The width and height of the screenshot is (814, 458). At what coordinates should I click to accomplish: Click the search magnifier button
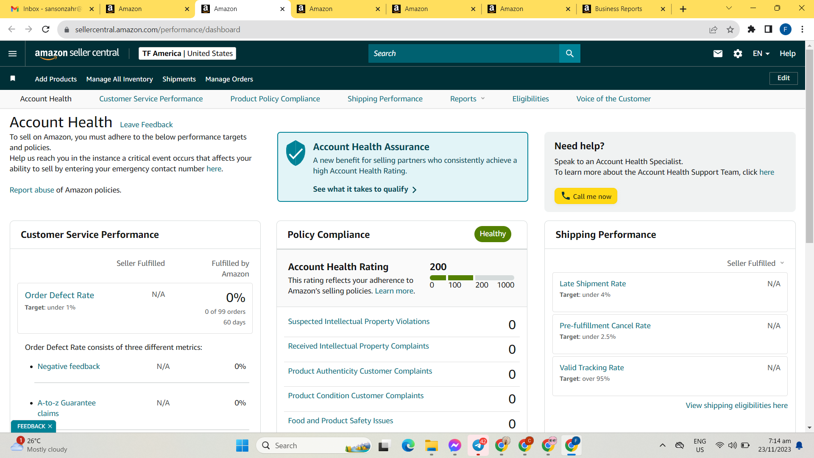(x=569, y=53)
